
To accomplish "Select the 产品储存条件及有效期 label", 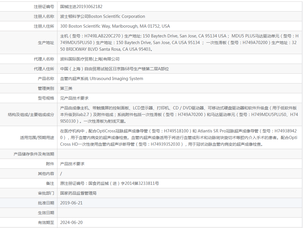I will point(34,154).
